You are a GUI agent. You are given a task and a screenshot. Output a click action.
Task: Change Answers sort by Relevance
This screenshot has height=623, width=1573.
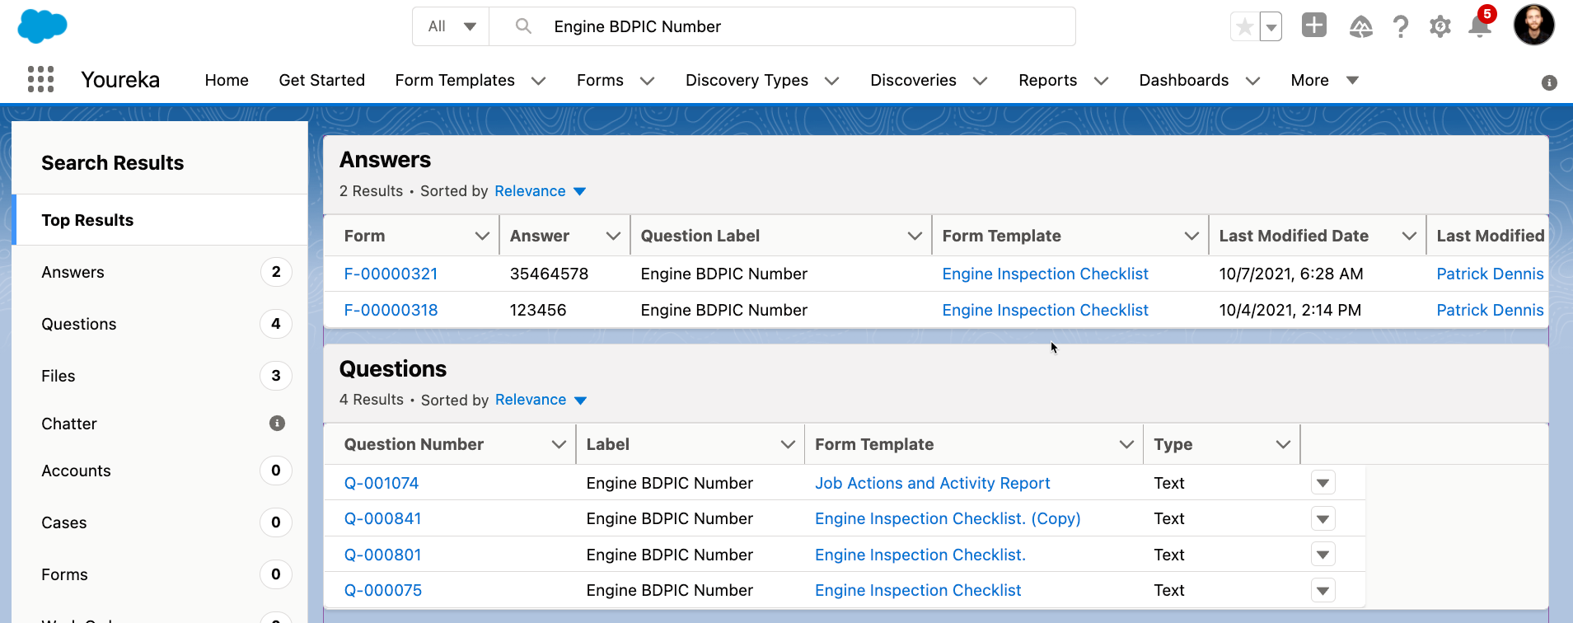[540, 191]
